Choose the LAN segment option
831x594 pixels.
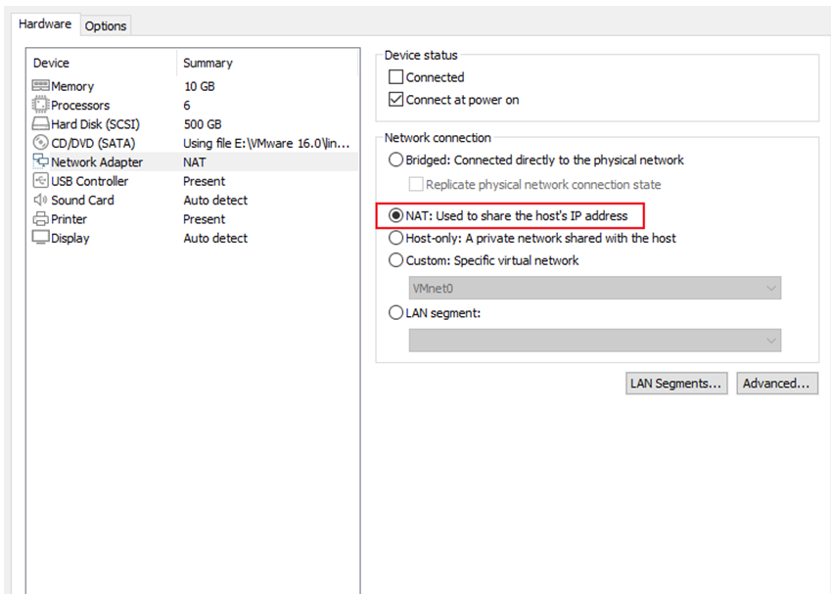[x=395, y=312]
